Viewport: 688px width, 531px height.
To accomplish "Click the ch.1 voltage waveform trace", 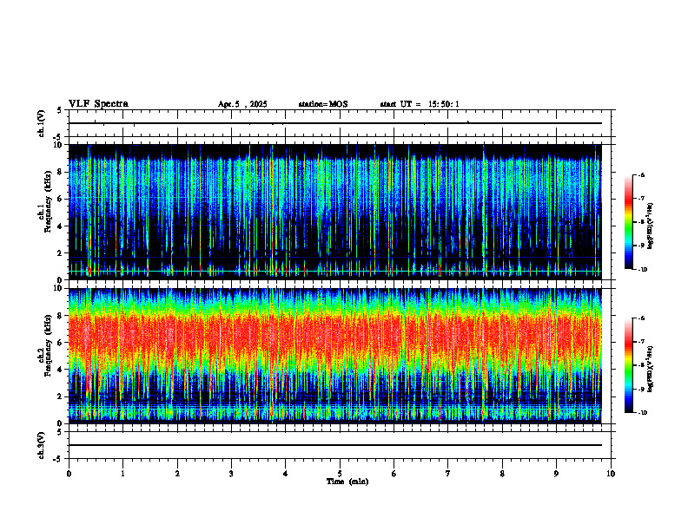I will point(335,123).
